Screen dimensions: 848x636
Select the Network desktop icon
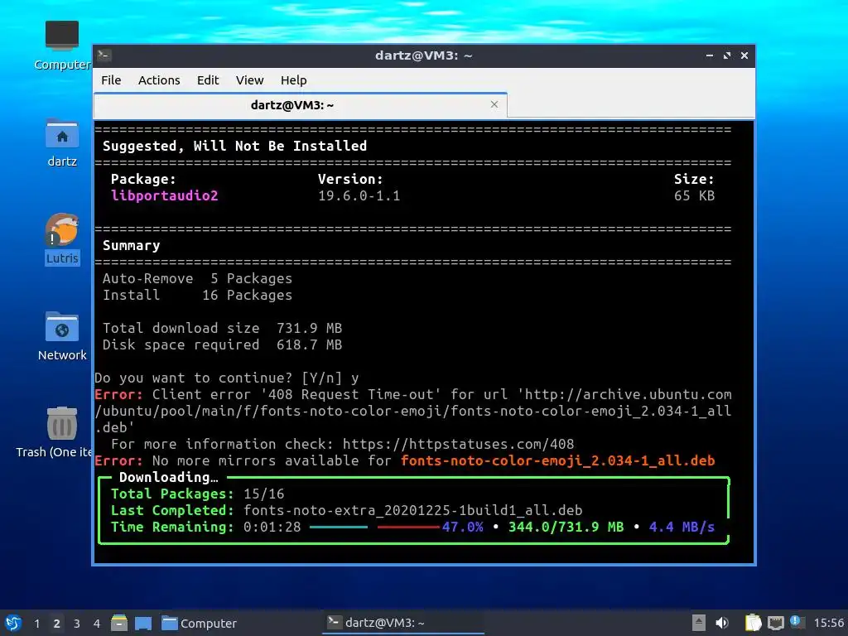pyautogui.click(x=61, y=336)
